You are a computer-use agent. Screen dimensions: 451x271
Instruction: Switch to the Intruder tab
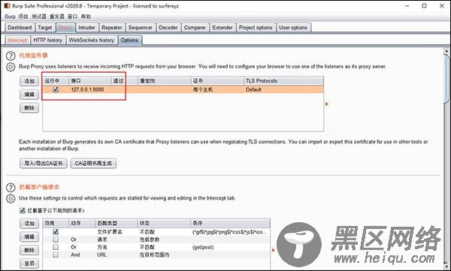86,28
